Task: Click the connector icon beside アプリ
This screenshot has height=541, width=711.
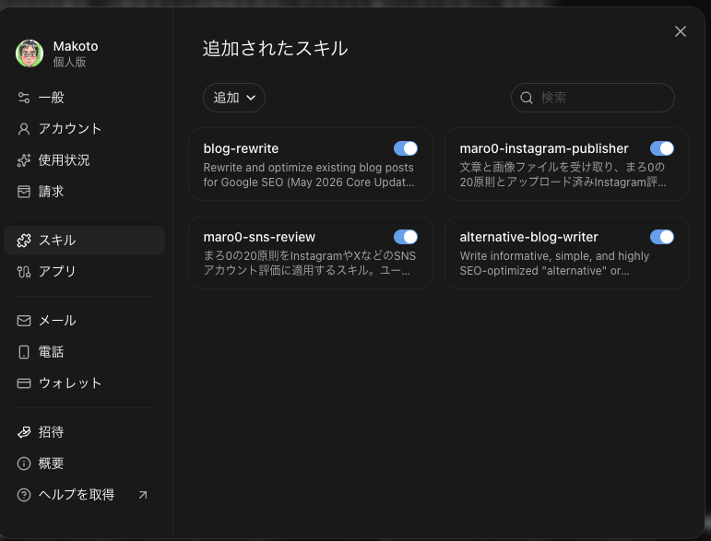Action: tap(24, 271)
